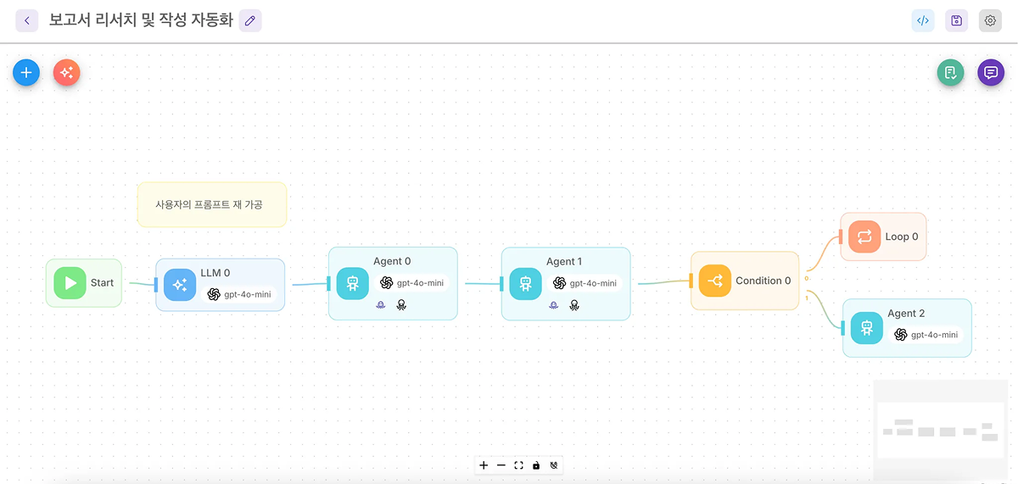
Task: Zoom in with the bottom plus control
Action: (x=484, y=465)
